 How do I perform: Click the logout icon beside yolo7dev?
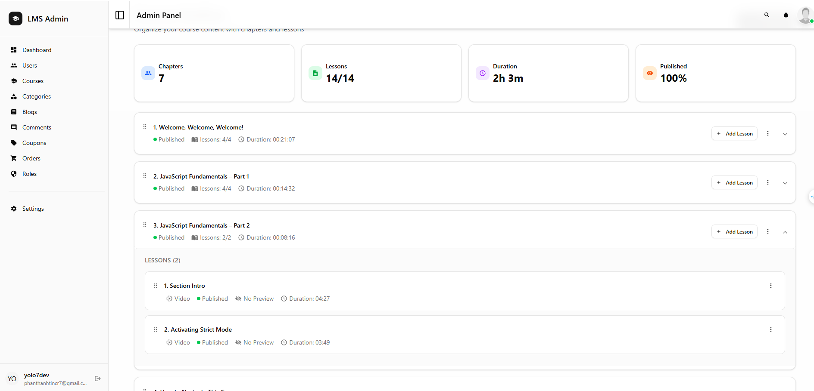(98, 379)
